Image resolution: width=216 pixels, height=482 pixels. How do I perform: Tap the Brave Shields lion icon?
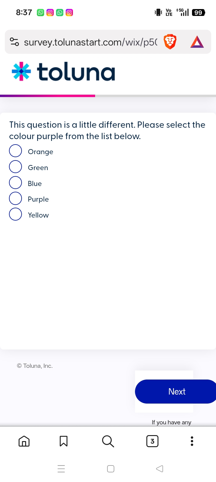170,42
